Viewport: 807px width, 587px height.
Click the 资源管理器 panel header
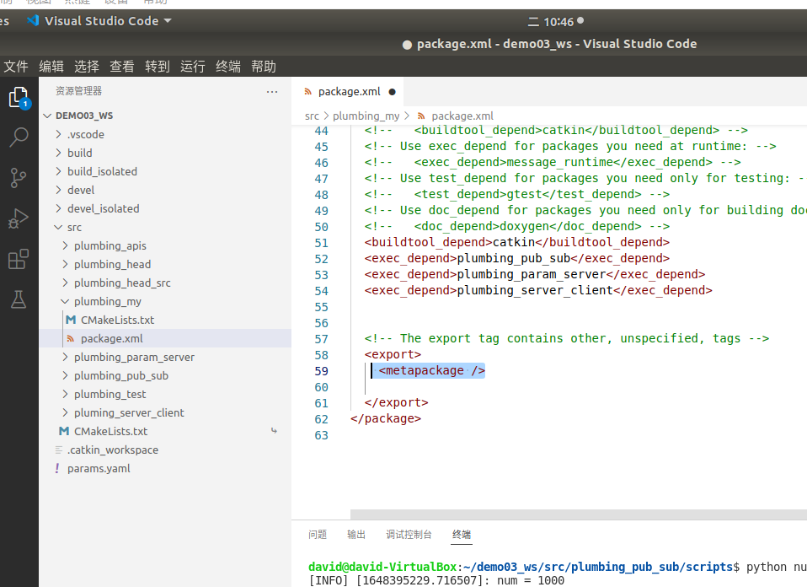[78, 91]
